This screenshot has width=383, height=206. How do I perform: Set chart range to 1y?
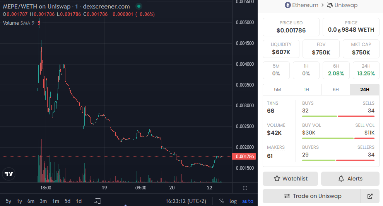pyautogui.click(x=19, y=201)
